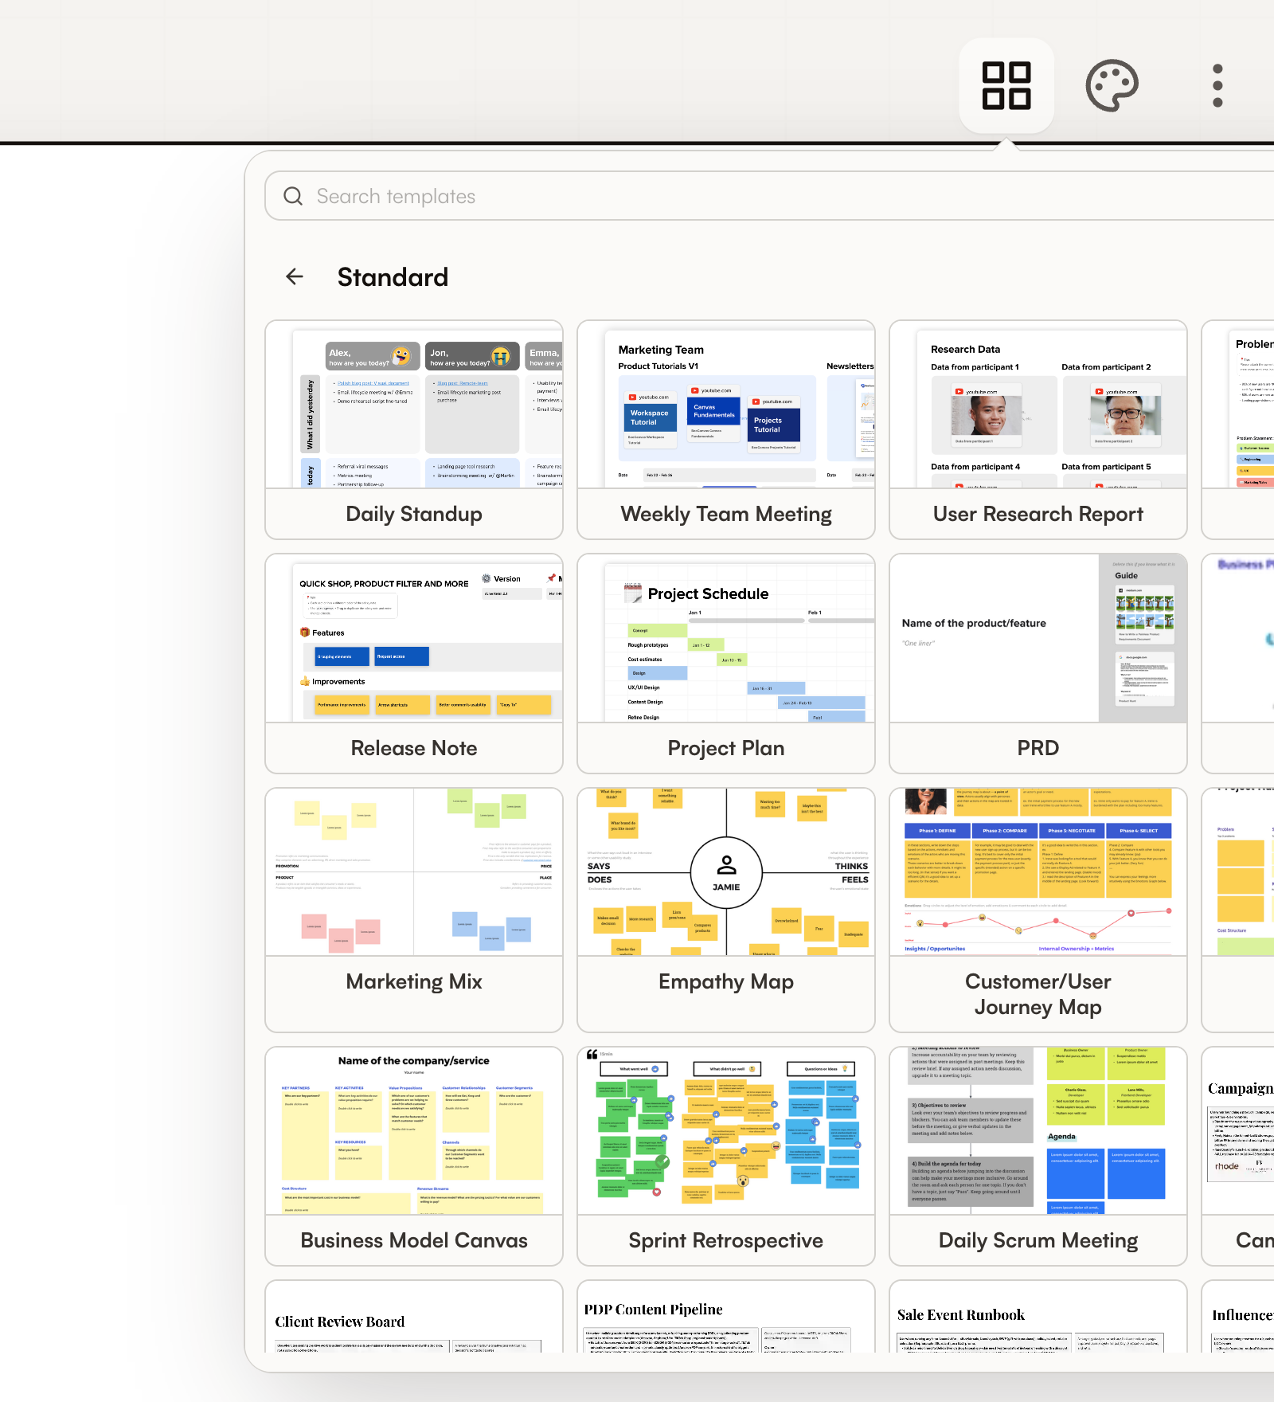Choose the Weekly Team Meeting template
This screenshot has width=1274, height=1402.
click(x=726, y=430)
